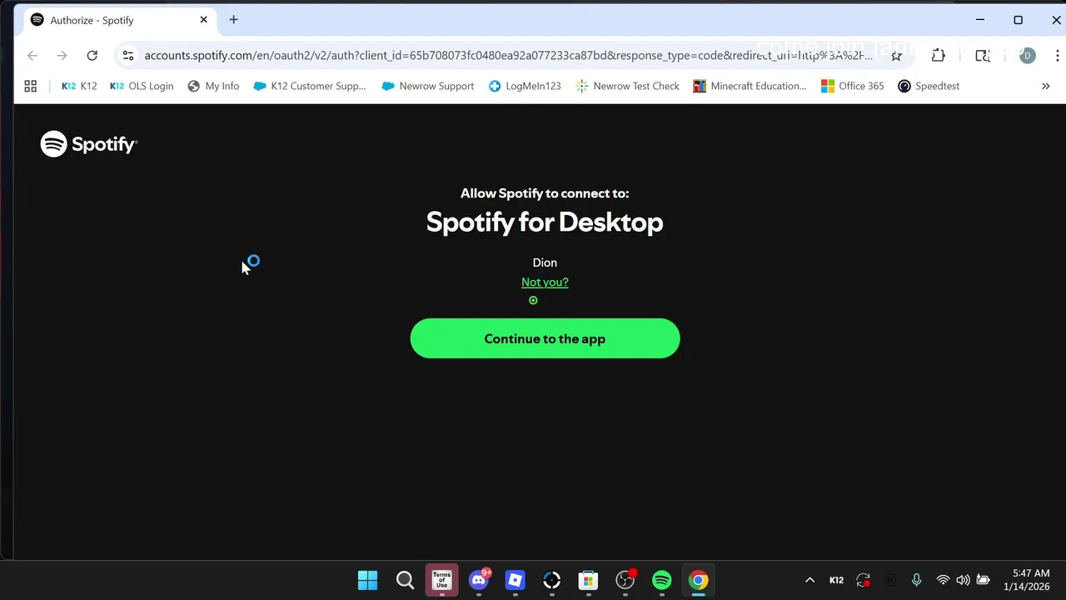
Task: Click the address bar URL
Action: tap(508, 56)
